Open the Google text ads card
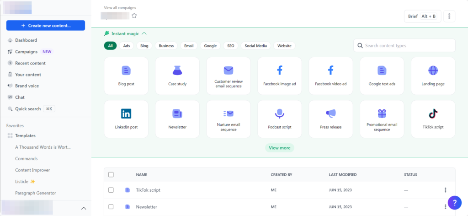This screenshot has height=216, width=468. [382, 76]
